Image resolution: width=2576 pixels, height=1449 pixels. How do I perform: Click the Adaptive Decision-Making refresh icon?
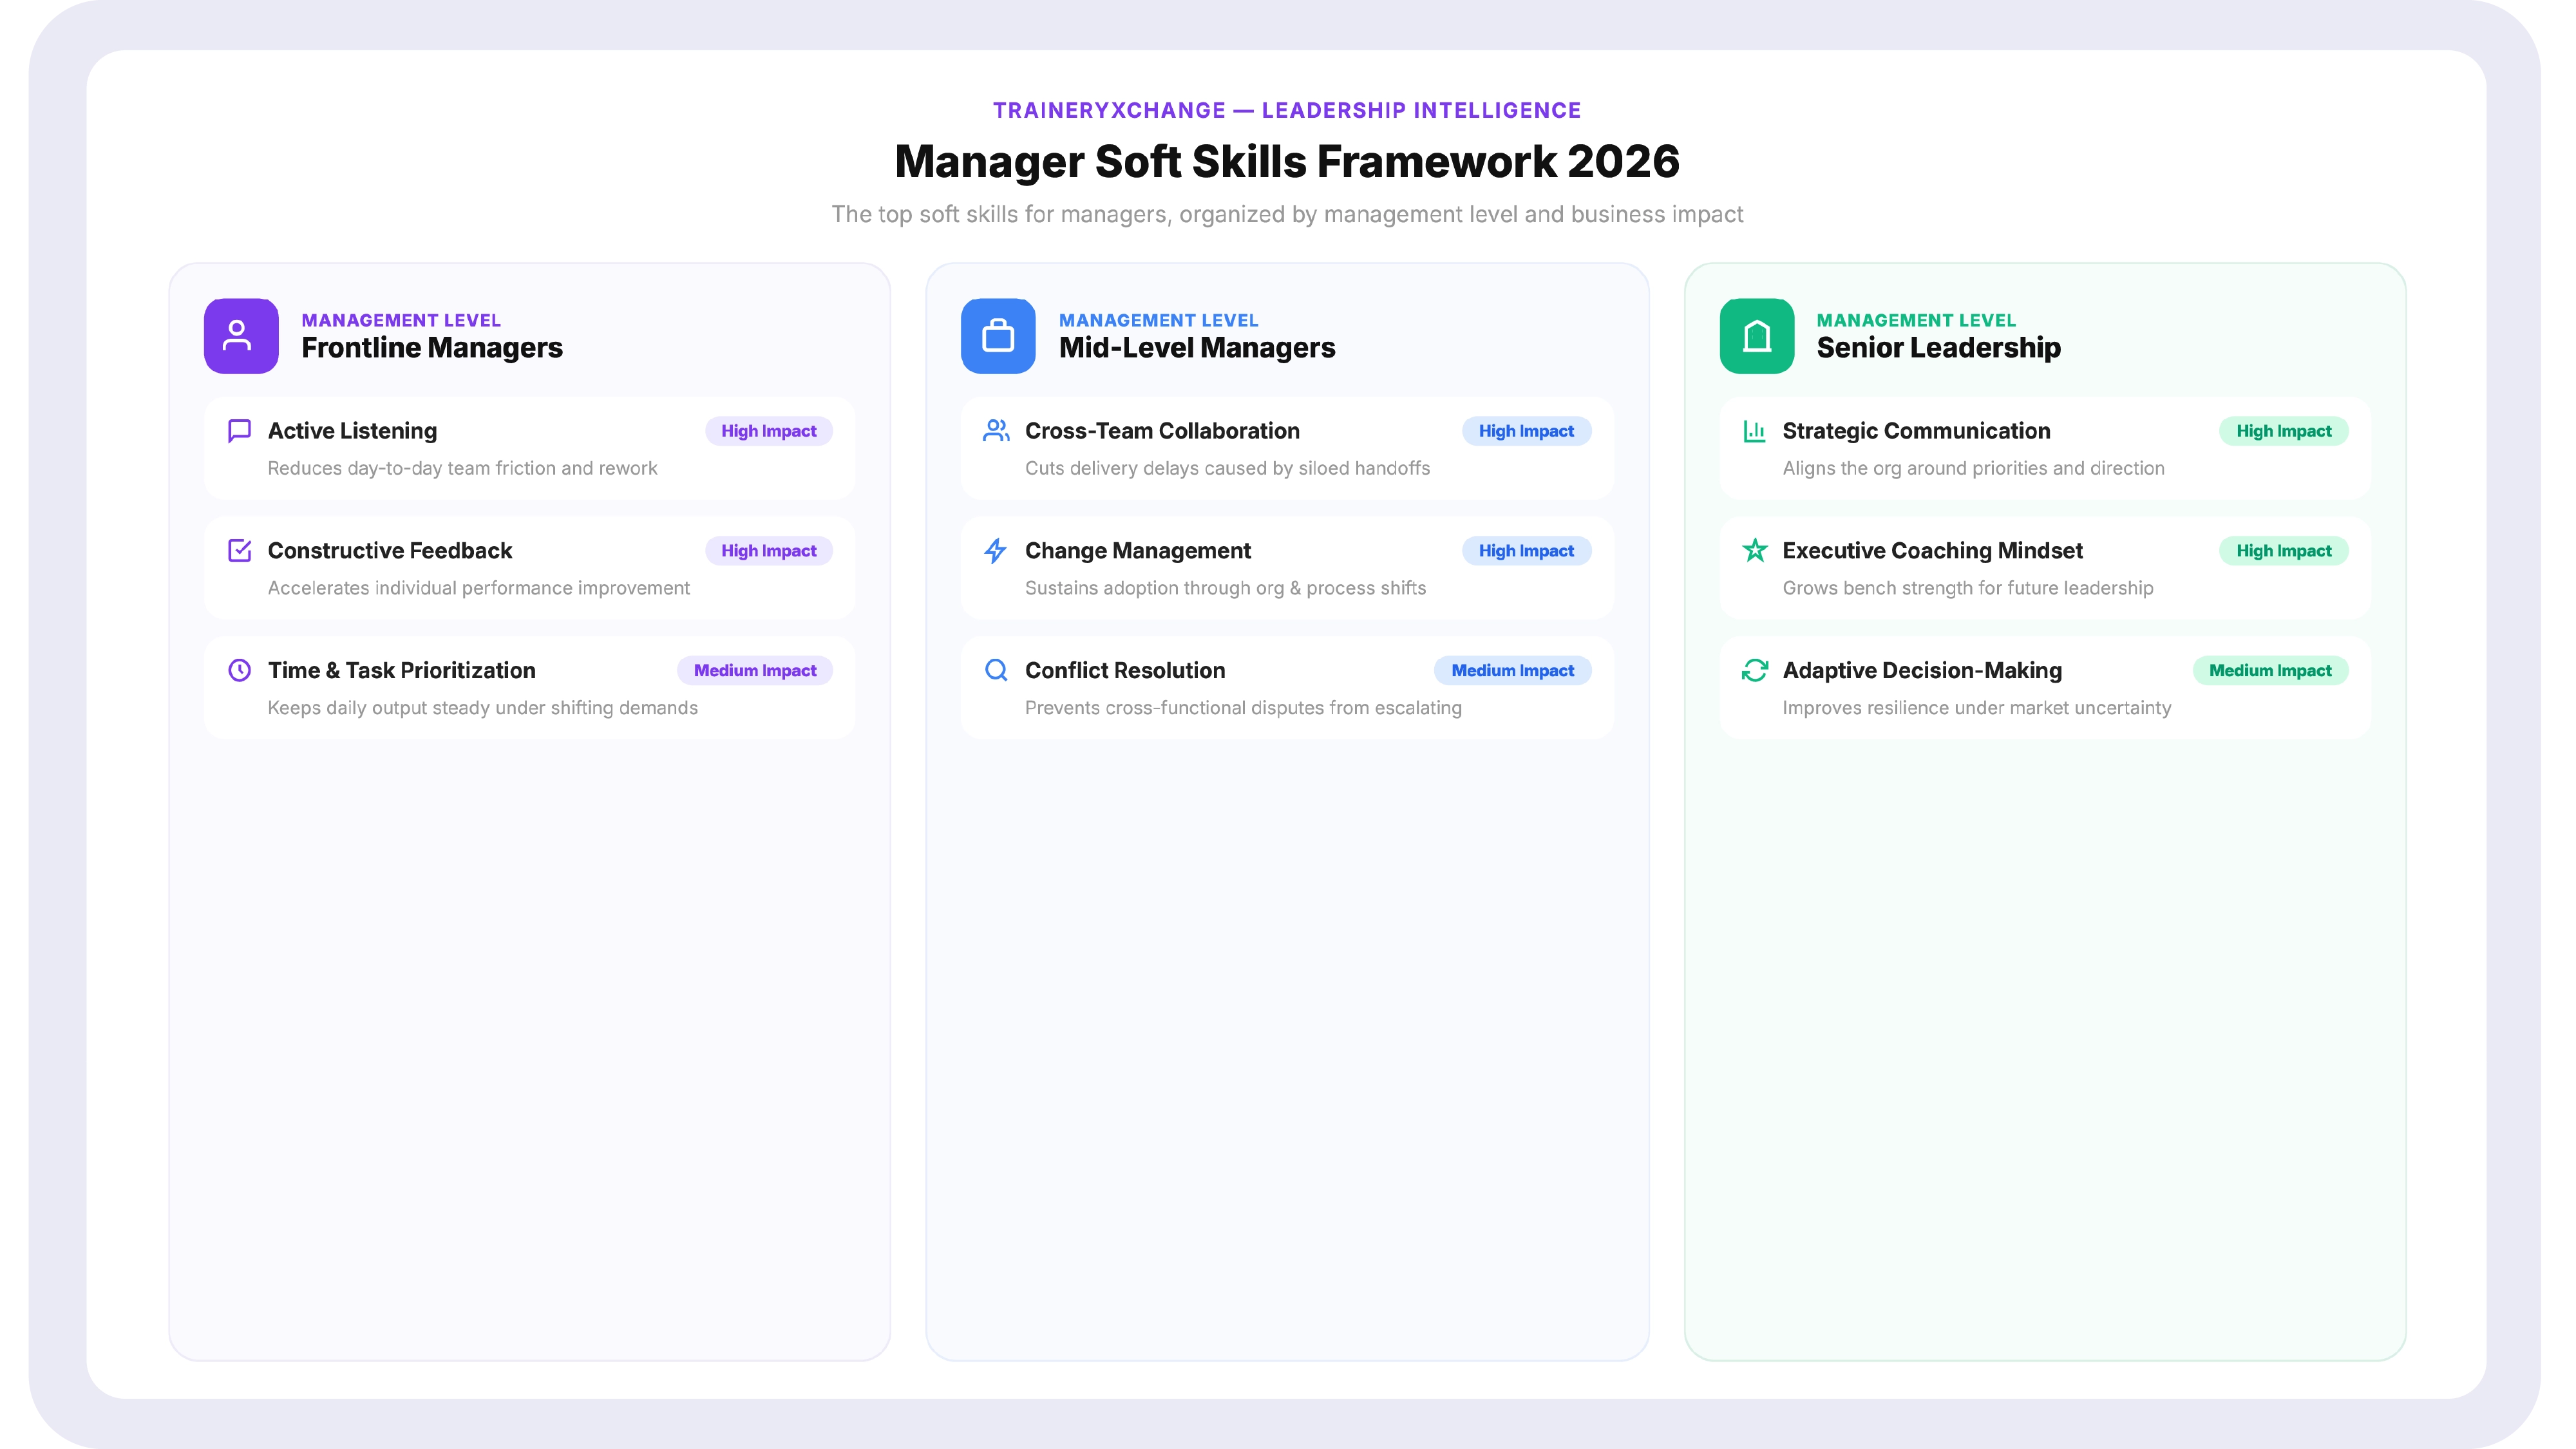(x=1754, y=670)
